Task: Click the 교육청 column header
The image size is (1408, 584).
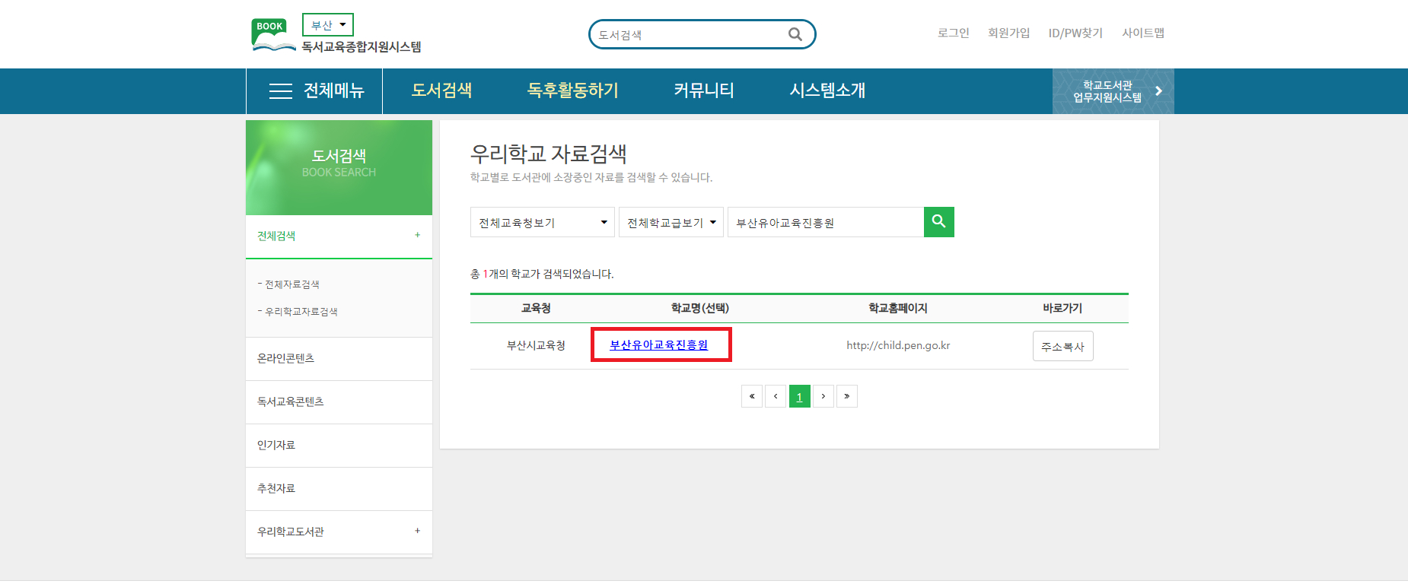Action: pyautogui.click(x=537, y=308)
